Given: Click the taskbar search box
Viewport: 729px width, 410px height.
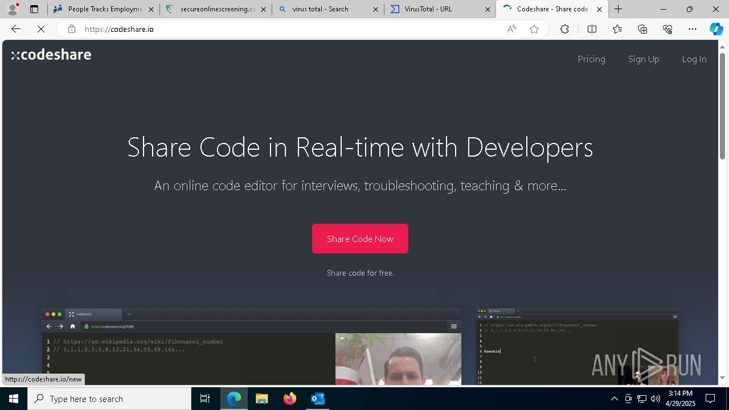Looking at the screenshot, I should [109, 399].
